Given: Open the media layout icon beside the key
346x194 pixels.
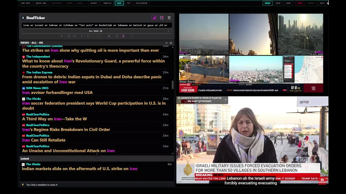Looking at the screenshot, I should click(162, 18).
